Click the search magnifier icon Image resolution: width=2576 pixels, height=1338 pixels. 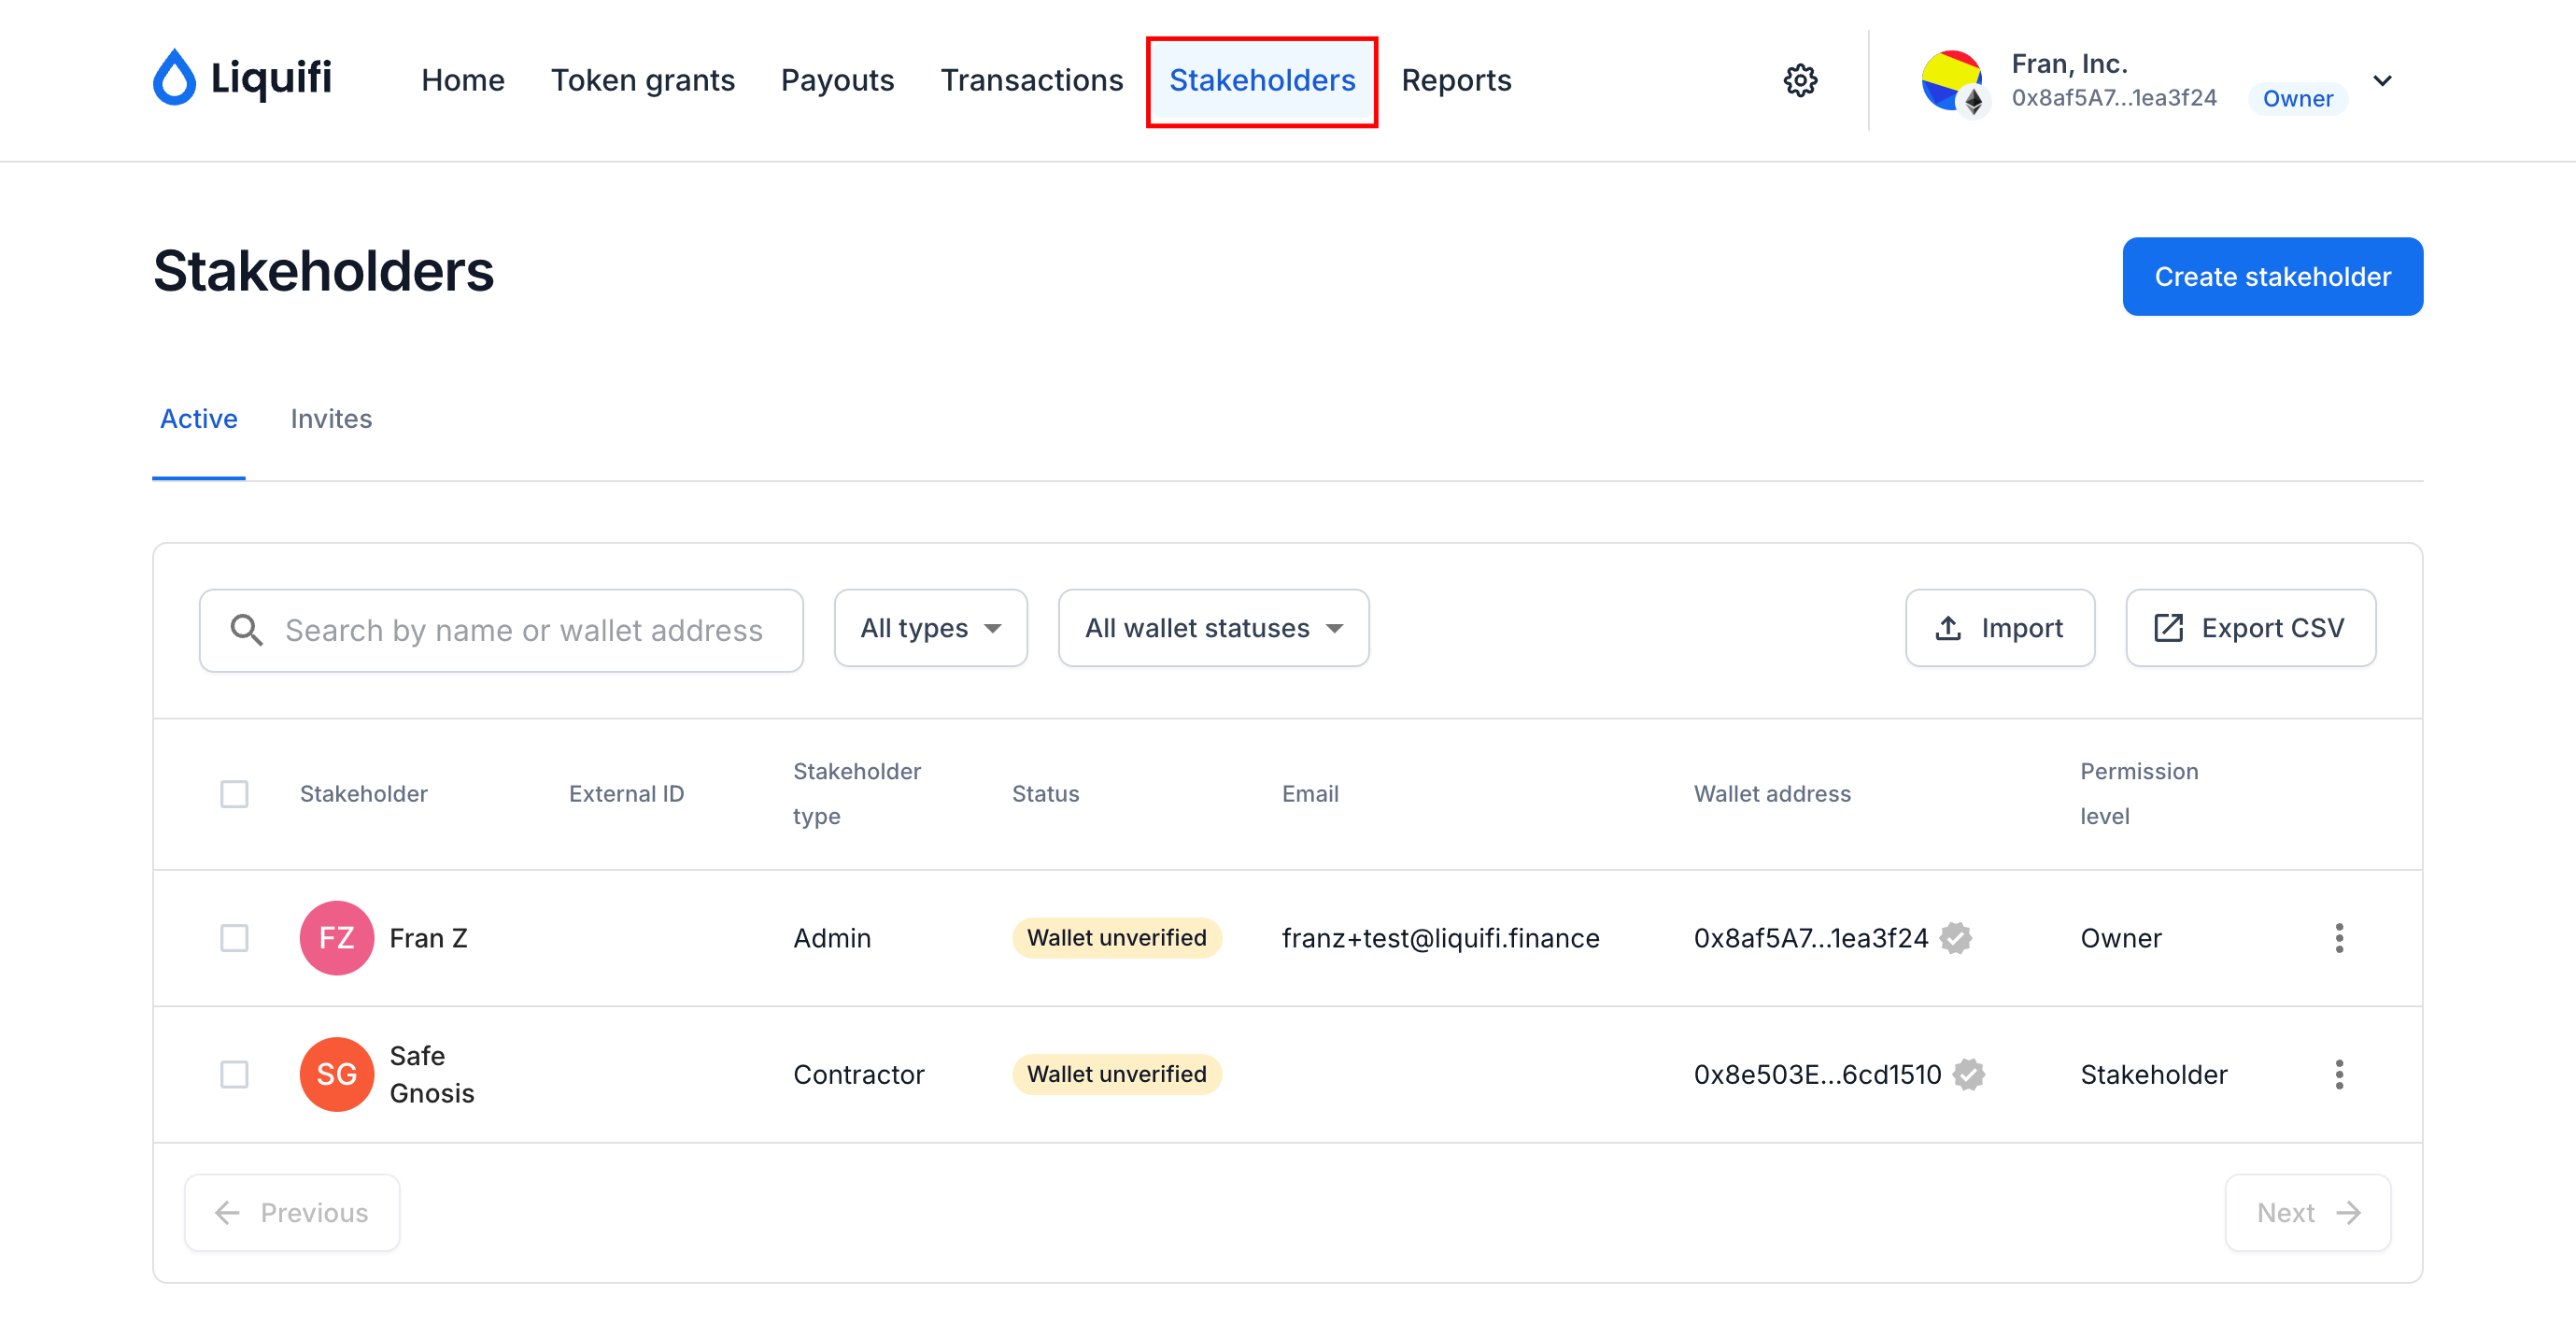(x=246, y=630)
